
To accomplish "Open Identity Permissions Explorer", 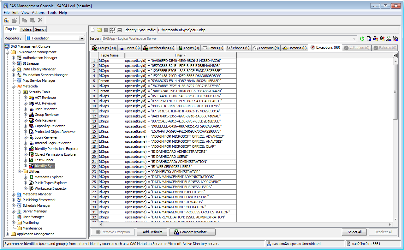I will tap(56, 149).
